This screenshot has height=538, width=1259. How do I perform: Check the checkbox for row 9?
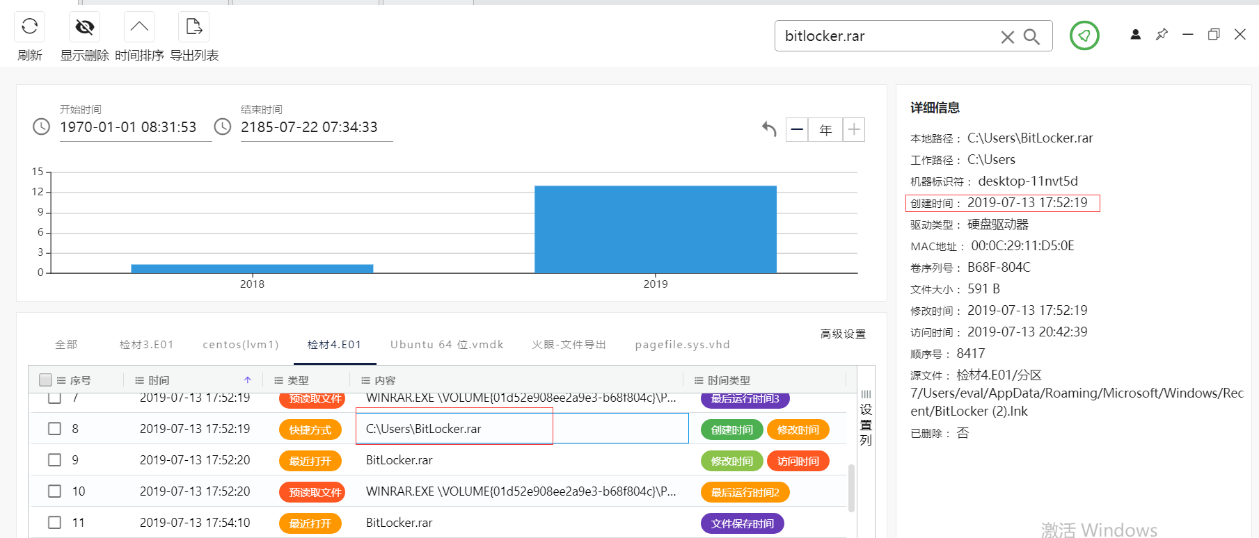click(54, 460)
